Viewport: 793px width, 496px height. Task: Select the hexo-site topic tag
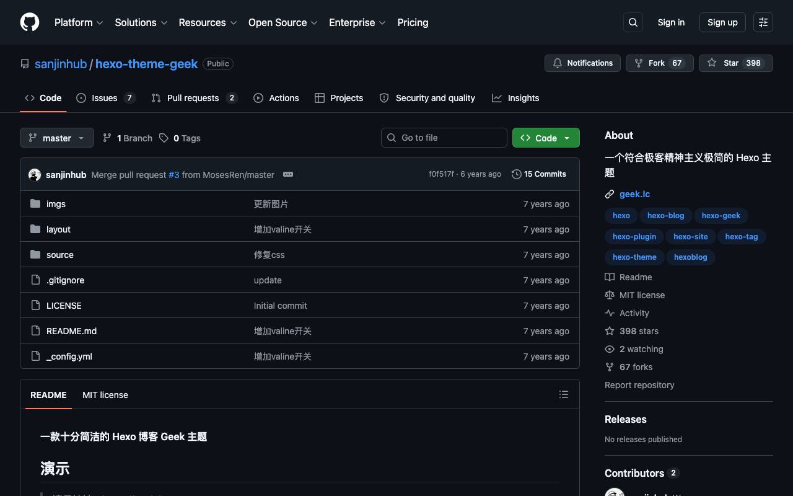coord(691,237)
